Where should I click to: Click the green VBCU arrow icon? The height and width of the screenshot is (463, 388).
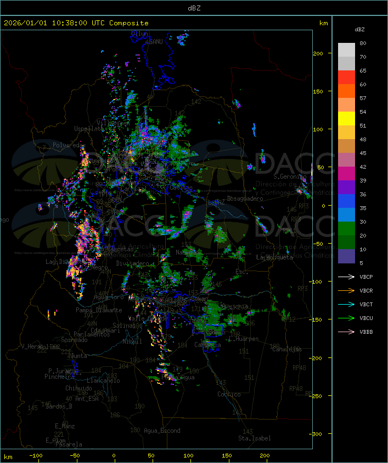pyautogui.click(x=346, y=318)
